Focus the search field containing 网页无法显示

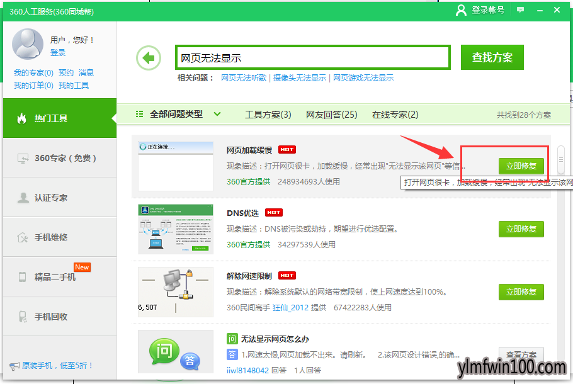click(313, 57)
